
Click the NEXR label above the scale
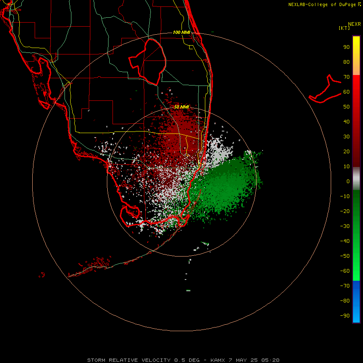(355, 24)
